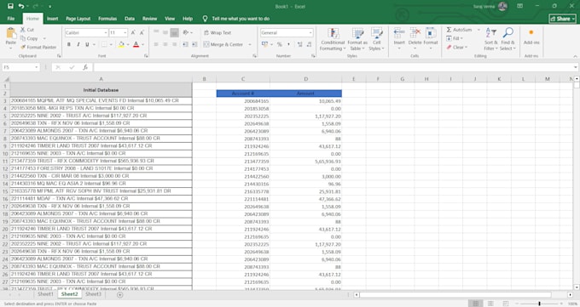Open Find & Select magnifier icon
The height and width of the screenshot is (307, 580).
click(507, 33)
